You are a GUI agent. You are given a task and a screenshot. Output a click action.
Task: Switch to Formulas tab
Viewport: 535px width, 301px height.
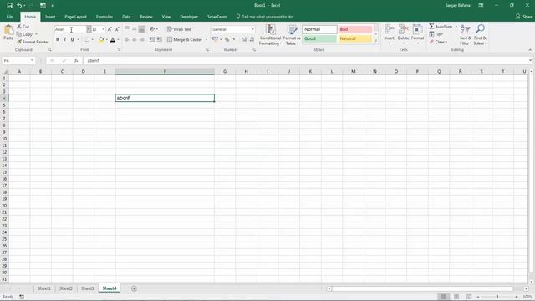104,17
